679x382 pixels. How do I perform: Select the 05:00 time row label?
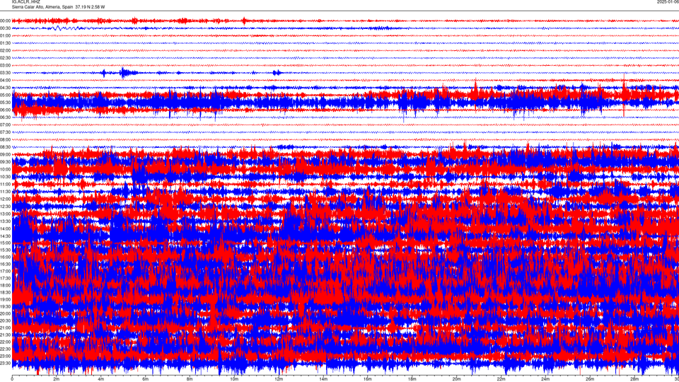pos(5,95)
